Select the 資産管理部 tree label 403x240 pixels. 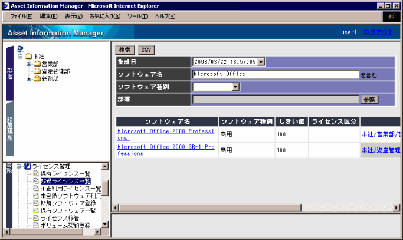pyautogui.click(x=56, y=71)
